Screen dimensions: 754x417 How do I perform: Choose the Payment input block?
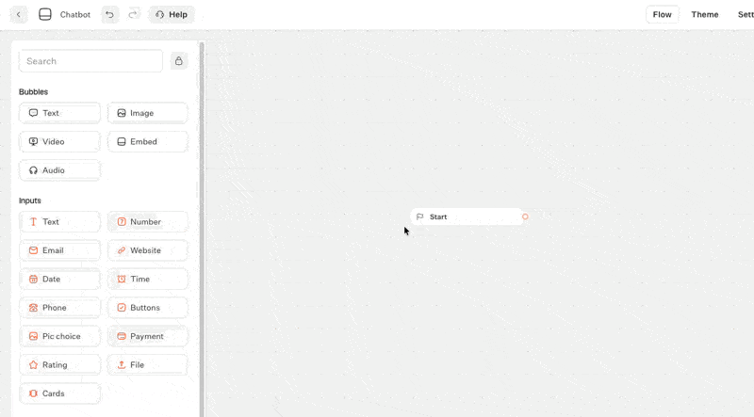pyautogui.click(x=148, y=336)
